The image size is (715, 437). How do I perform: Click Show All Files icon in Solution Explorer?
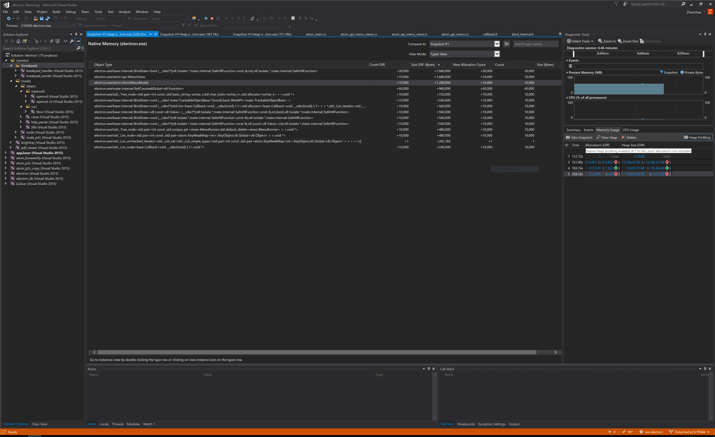[58, 41]
